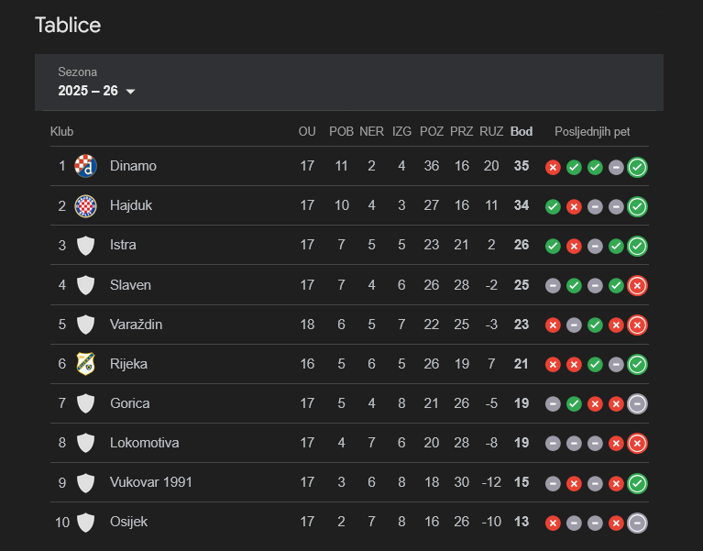Click the Istra placeholder shield icon

[x=85, y=245]
